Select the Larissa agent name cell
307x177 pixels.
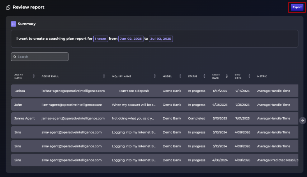click(20, 91)
